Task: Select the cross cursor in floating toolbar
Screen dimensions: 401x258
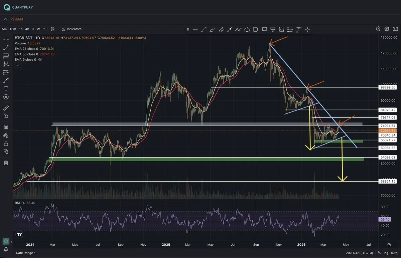Action: tap(307, 30)
